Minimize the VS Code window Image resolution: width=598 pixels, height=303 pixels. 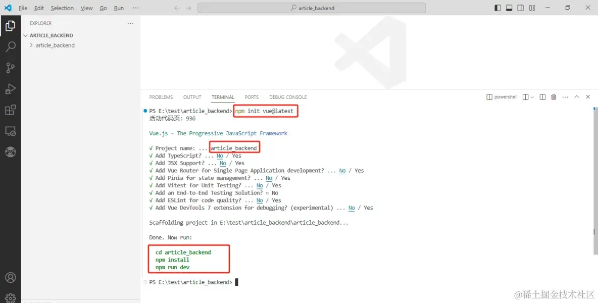[547, 8]
